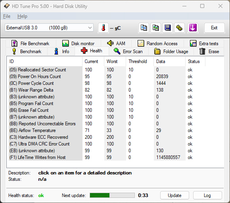Click the HD Tune Pro title bar icon
The width and height of the screenshot is (230, 203).
click(7, 6)
